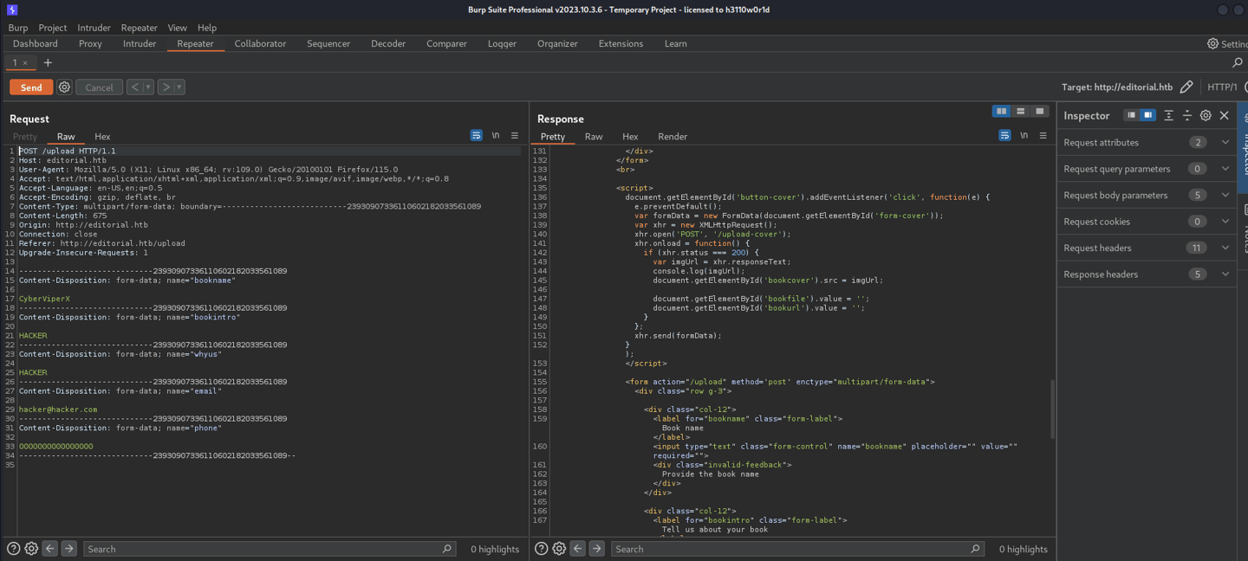Open the Response panel hamburger menu
This screenshot has height=561, width=1248.
coord(1043,136)
